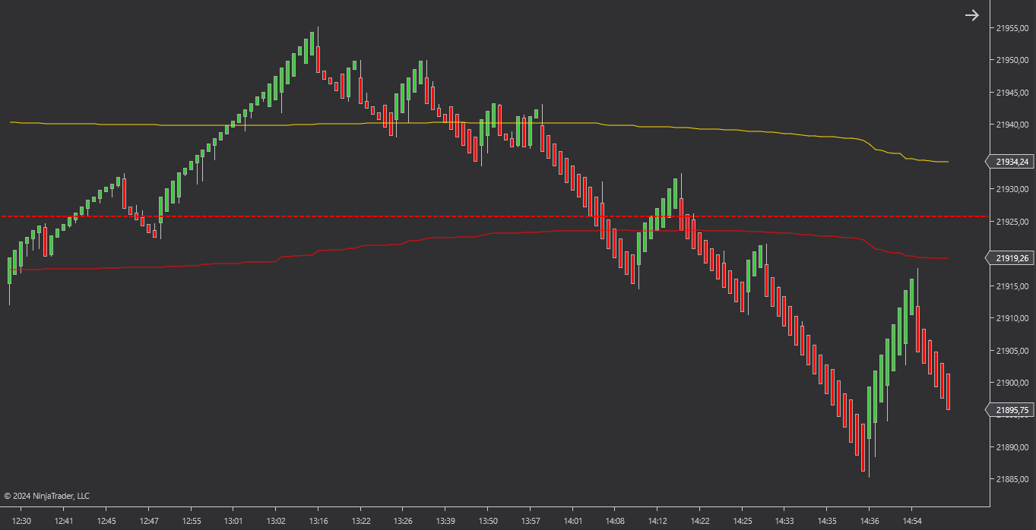The width and height of the screenshot is (1036, 530).
Task: Click the tall red sell-off candle near 14:36
Action: click(x=863, y=448)
